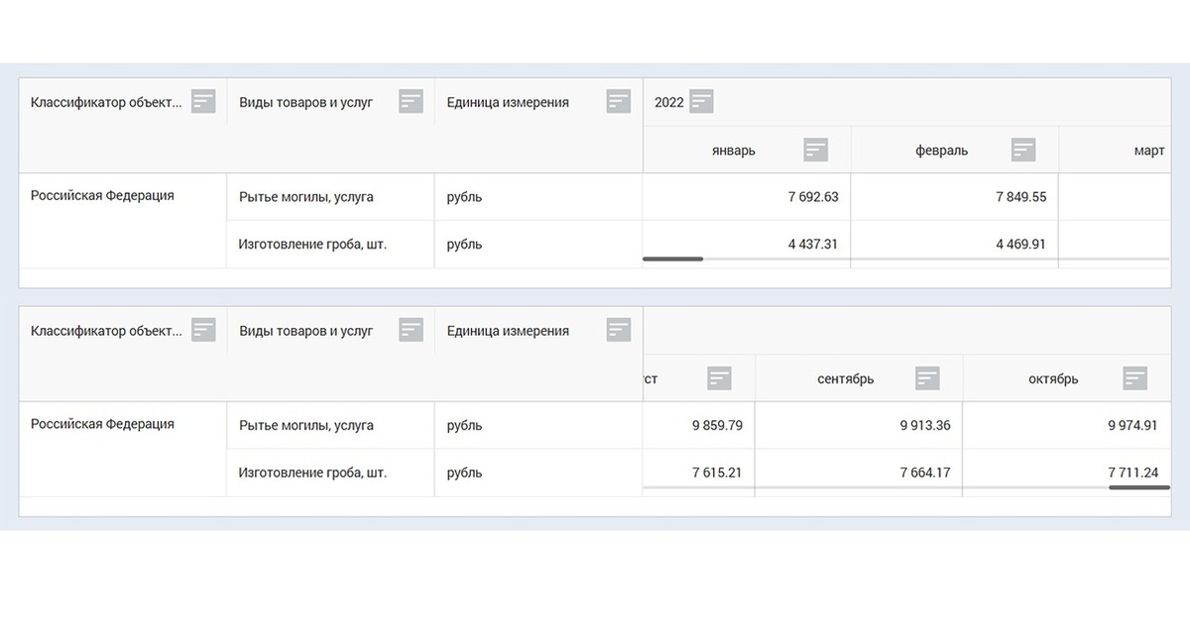Click the filter icon beside the truncated август column
Viewport: 1190px width, 630px height.
pos(720,377)
